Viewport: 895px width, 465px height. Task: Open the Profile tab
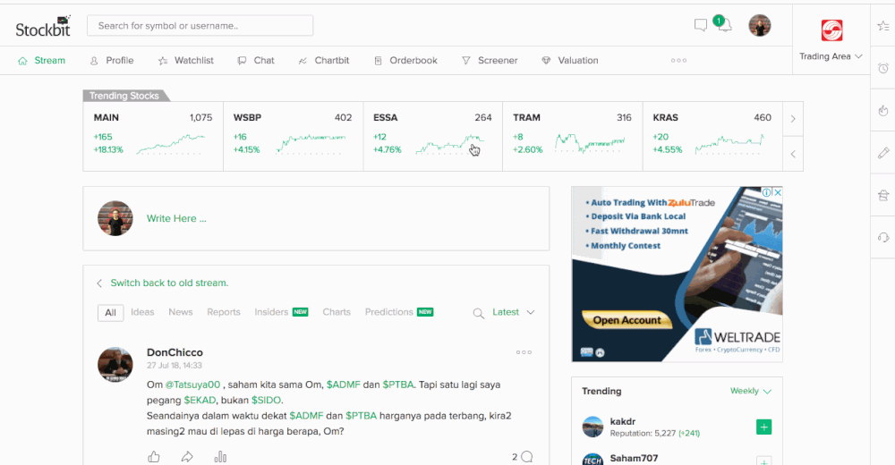coord(112,61)
